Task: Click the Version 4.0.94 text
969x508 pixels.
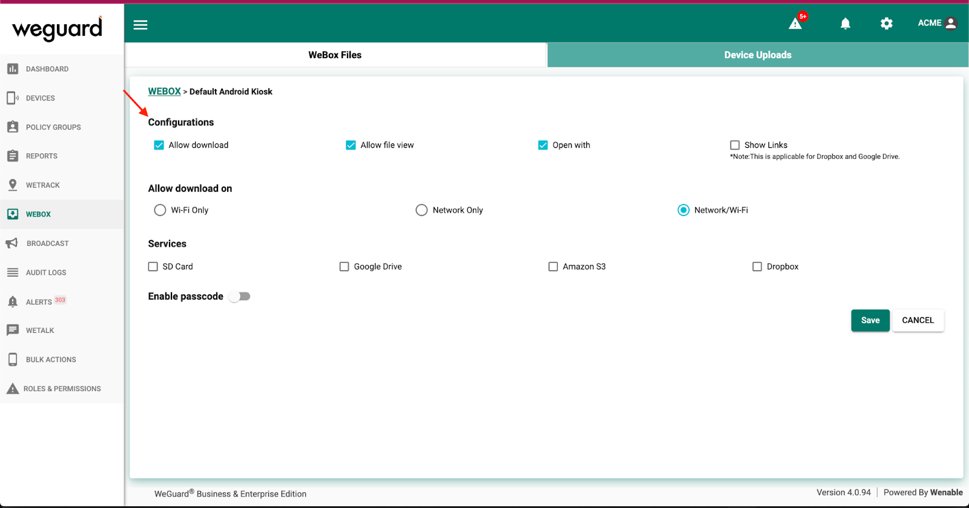Action: coord(844,492)
